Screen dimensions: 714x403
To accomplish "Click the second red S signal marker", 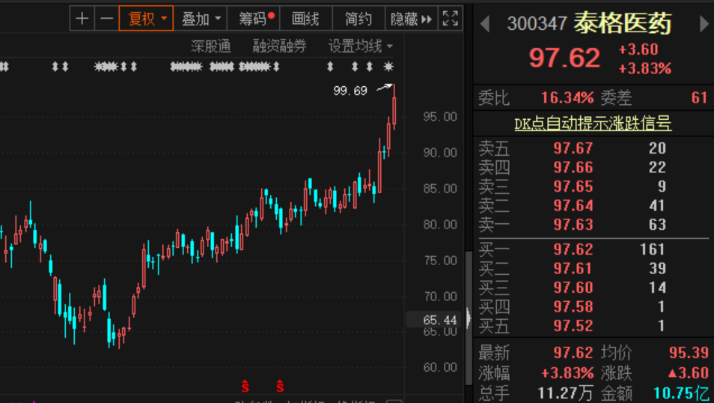I will point(280,386).
